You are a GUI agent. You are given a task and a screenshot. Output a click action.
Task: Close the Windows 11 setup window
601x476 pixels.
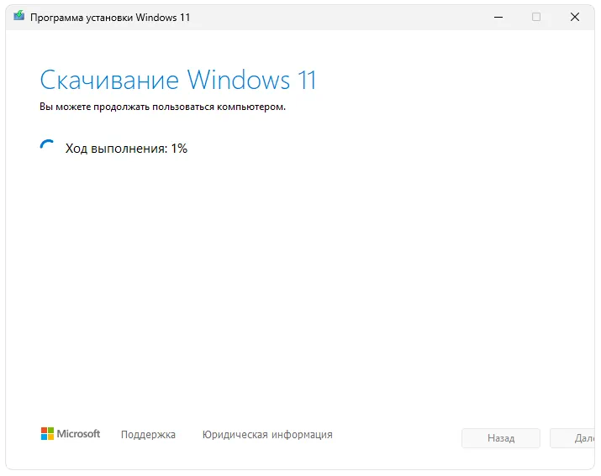[x=575, y=17]
